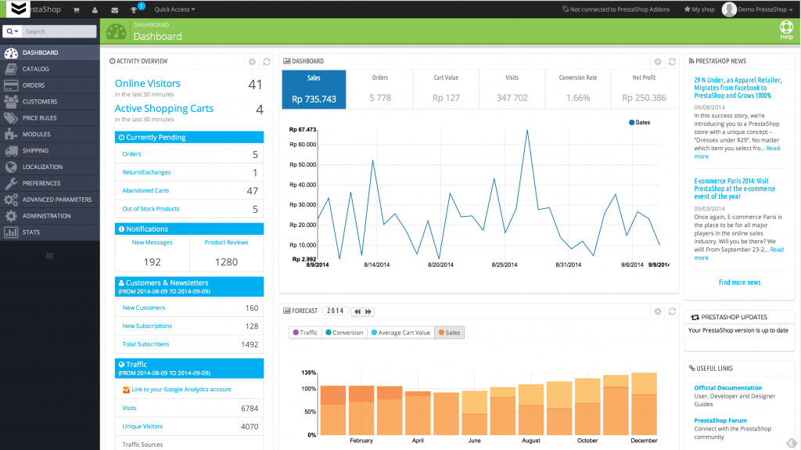Image resolution: width=801 pixels, height=450 pixels.
Task: Open the trophy notifications icon
Action: 134,9
